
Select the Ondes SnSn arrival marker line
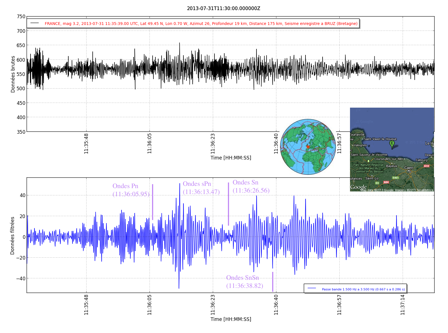tap(273, 281)
